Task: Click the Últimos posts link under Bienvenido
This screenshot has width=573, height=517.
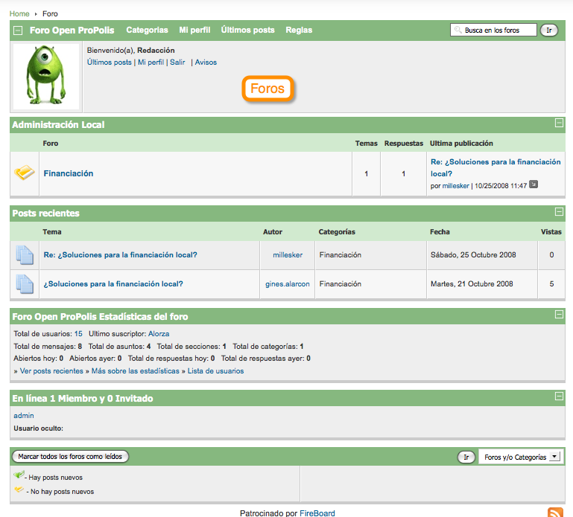Action: tap(110, 62)
